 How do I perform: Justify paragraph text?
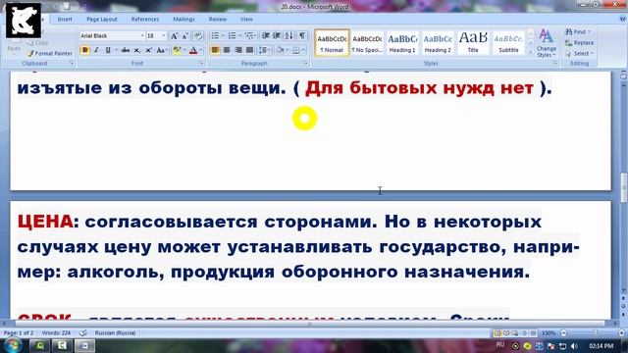[250, 50]
